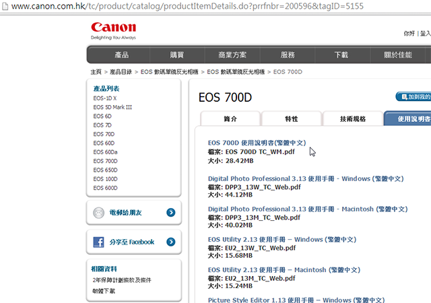Image resolution: width=431 pixels, height=303 pixels.
Task: Open the 商業方案 navigation menu
Action: pyautogui.click(x=232, y=55)
